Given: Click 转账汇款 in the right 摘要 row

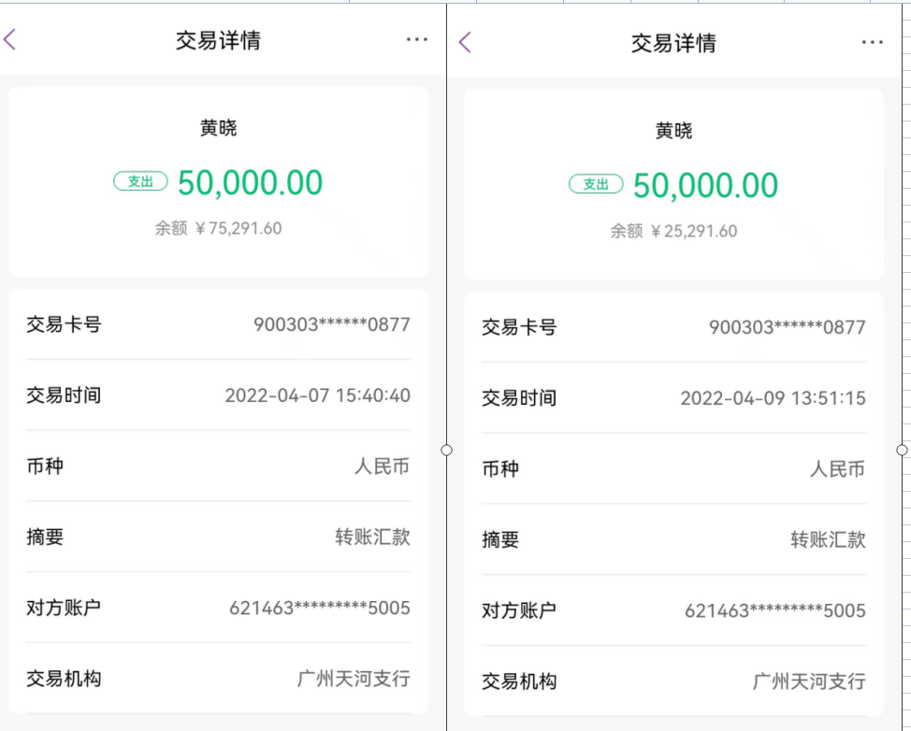Looking at the screenshot, I should 828,539.
